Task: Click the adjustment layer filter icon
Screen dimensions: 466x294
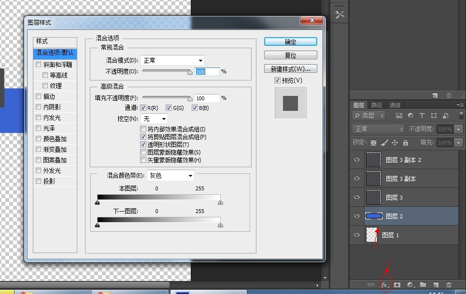Action: pos(410,115)
